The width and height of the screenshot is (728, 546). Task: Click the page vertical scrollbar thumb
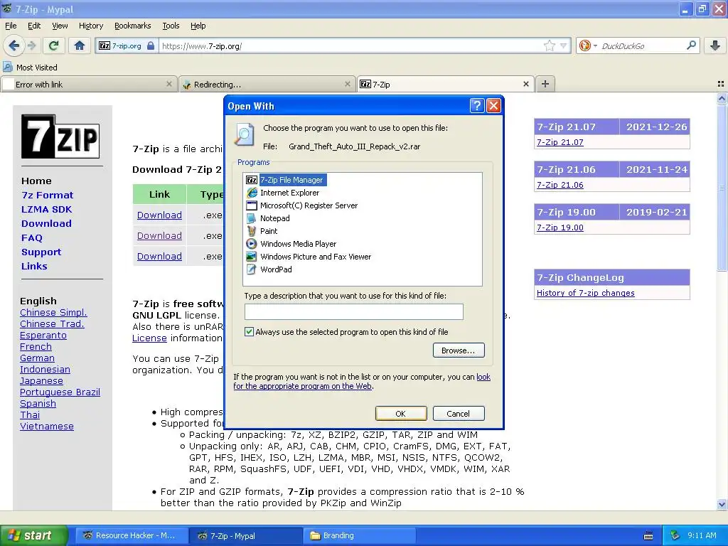click(x=722, y=188)
